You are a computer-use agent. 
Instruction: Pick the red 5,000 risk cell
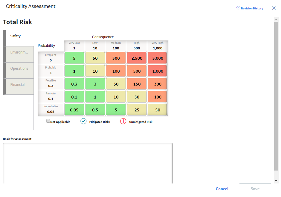pos(157,58)
